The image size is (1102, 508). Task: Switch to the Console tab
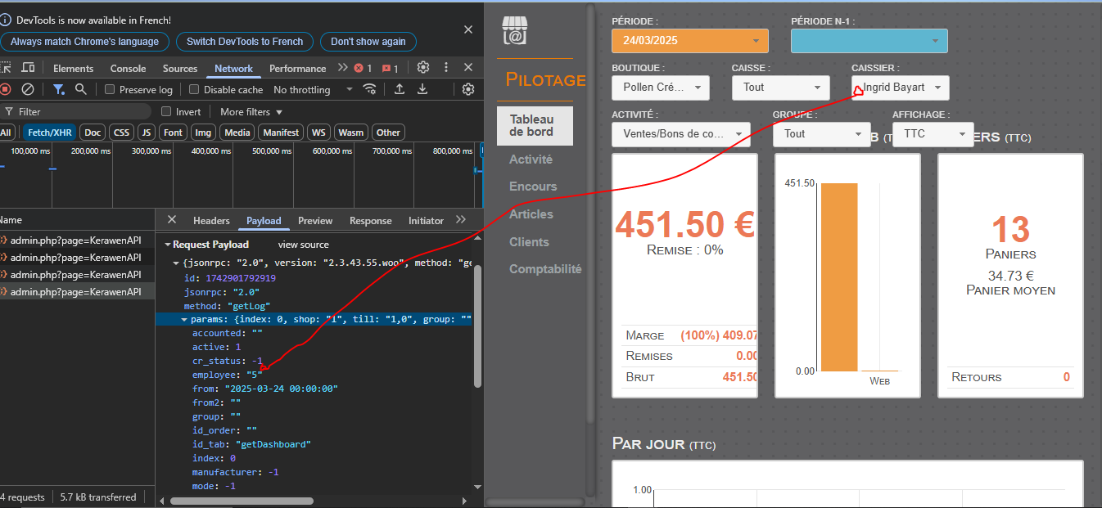pyautogui.click(x=128, y=69)
